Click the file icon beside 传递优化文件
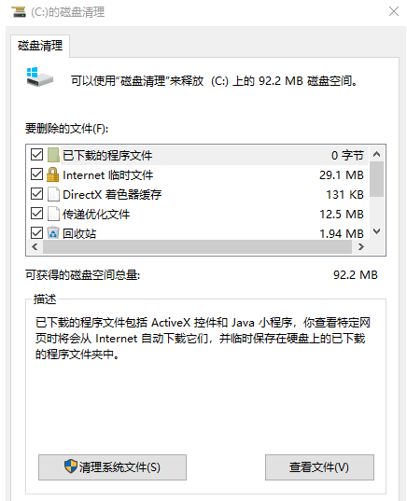 (53, 214)
